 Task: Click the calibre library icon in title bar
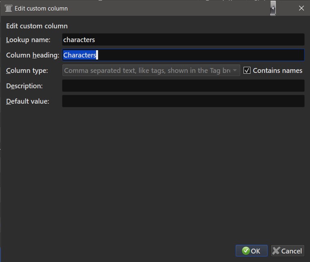point(8,8)
